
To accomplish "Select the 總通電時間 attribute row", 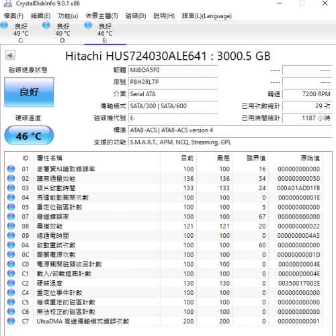I will (165, 235).
